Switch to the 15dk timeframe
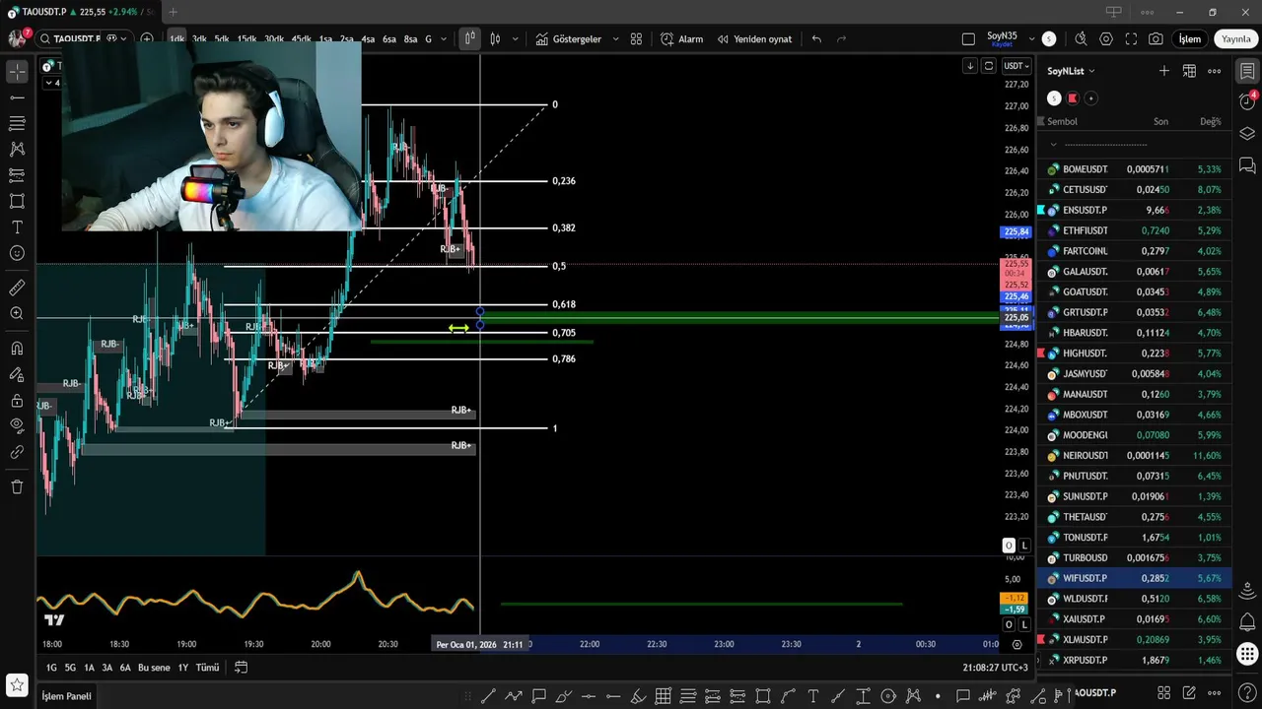Viewport: 1262px width, 709px height. click(246, 39)
